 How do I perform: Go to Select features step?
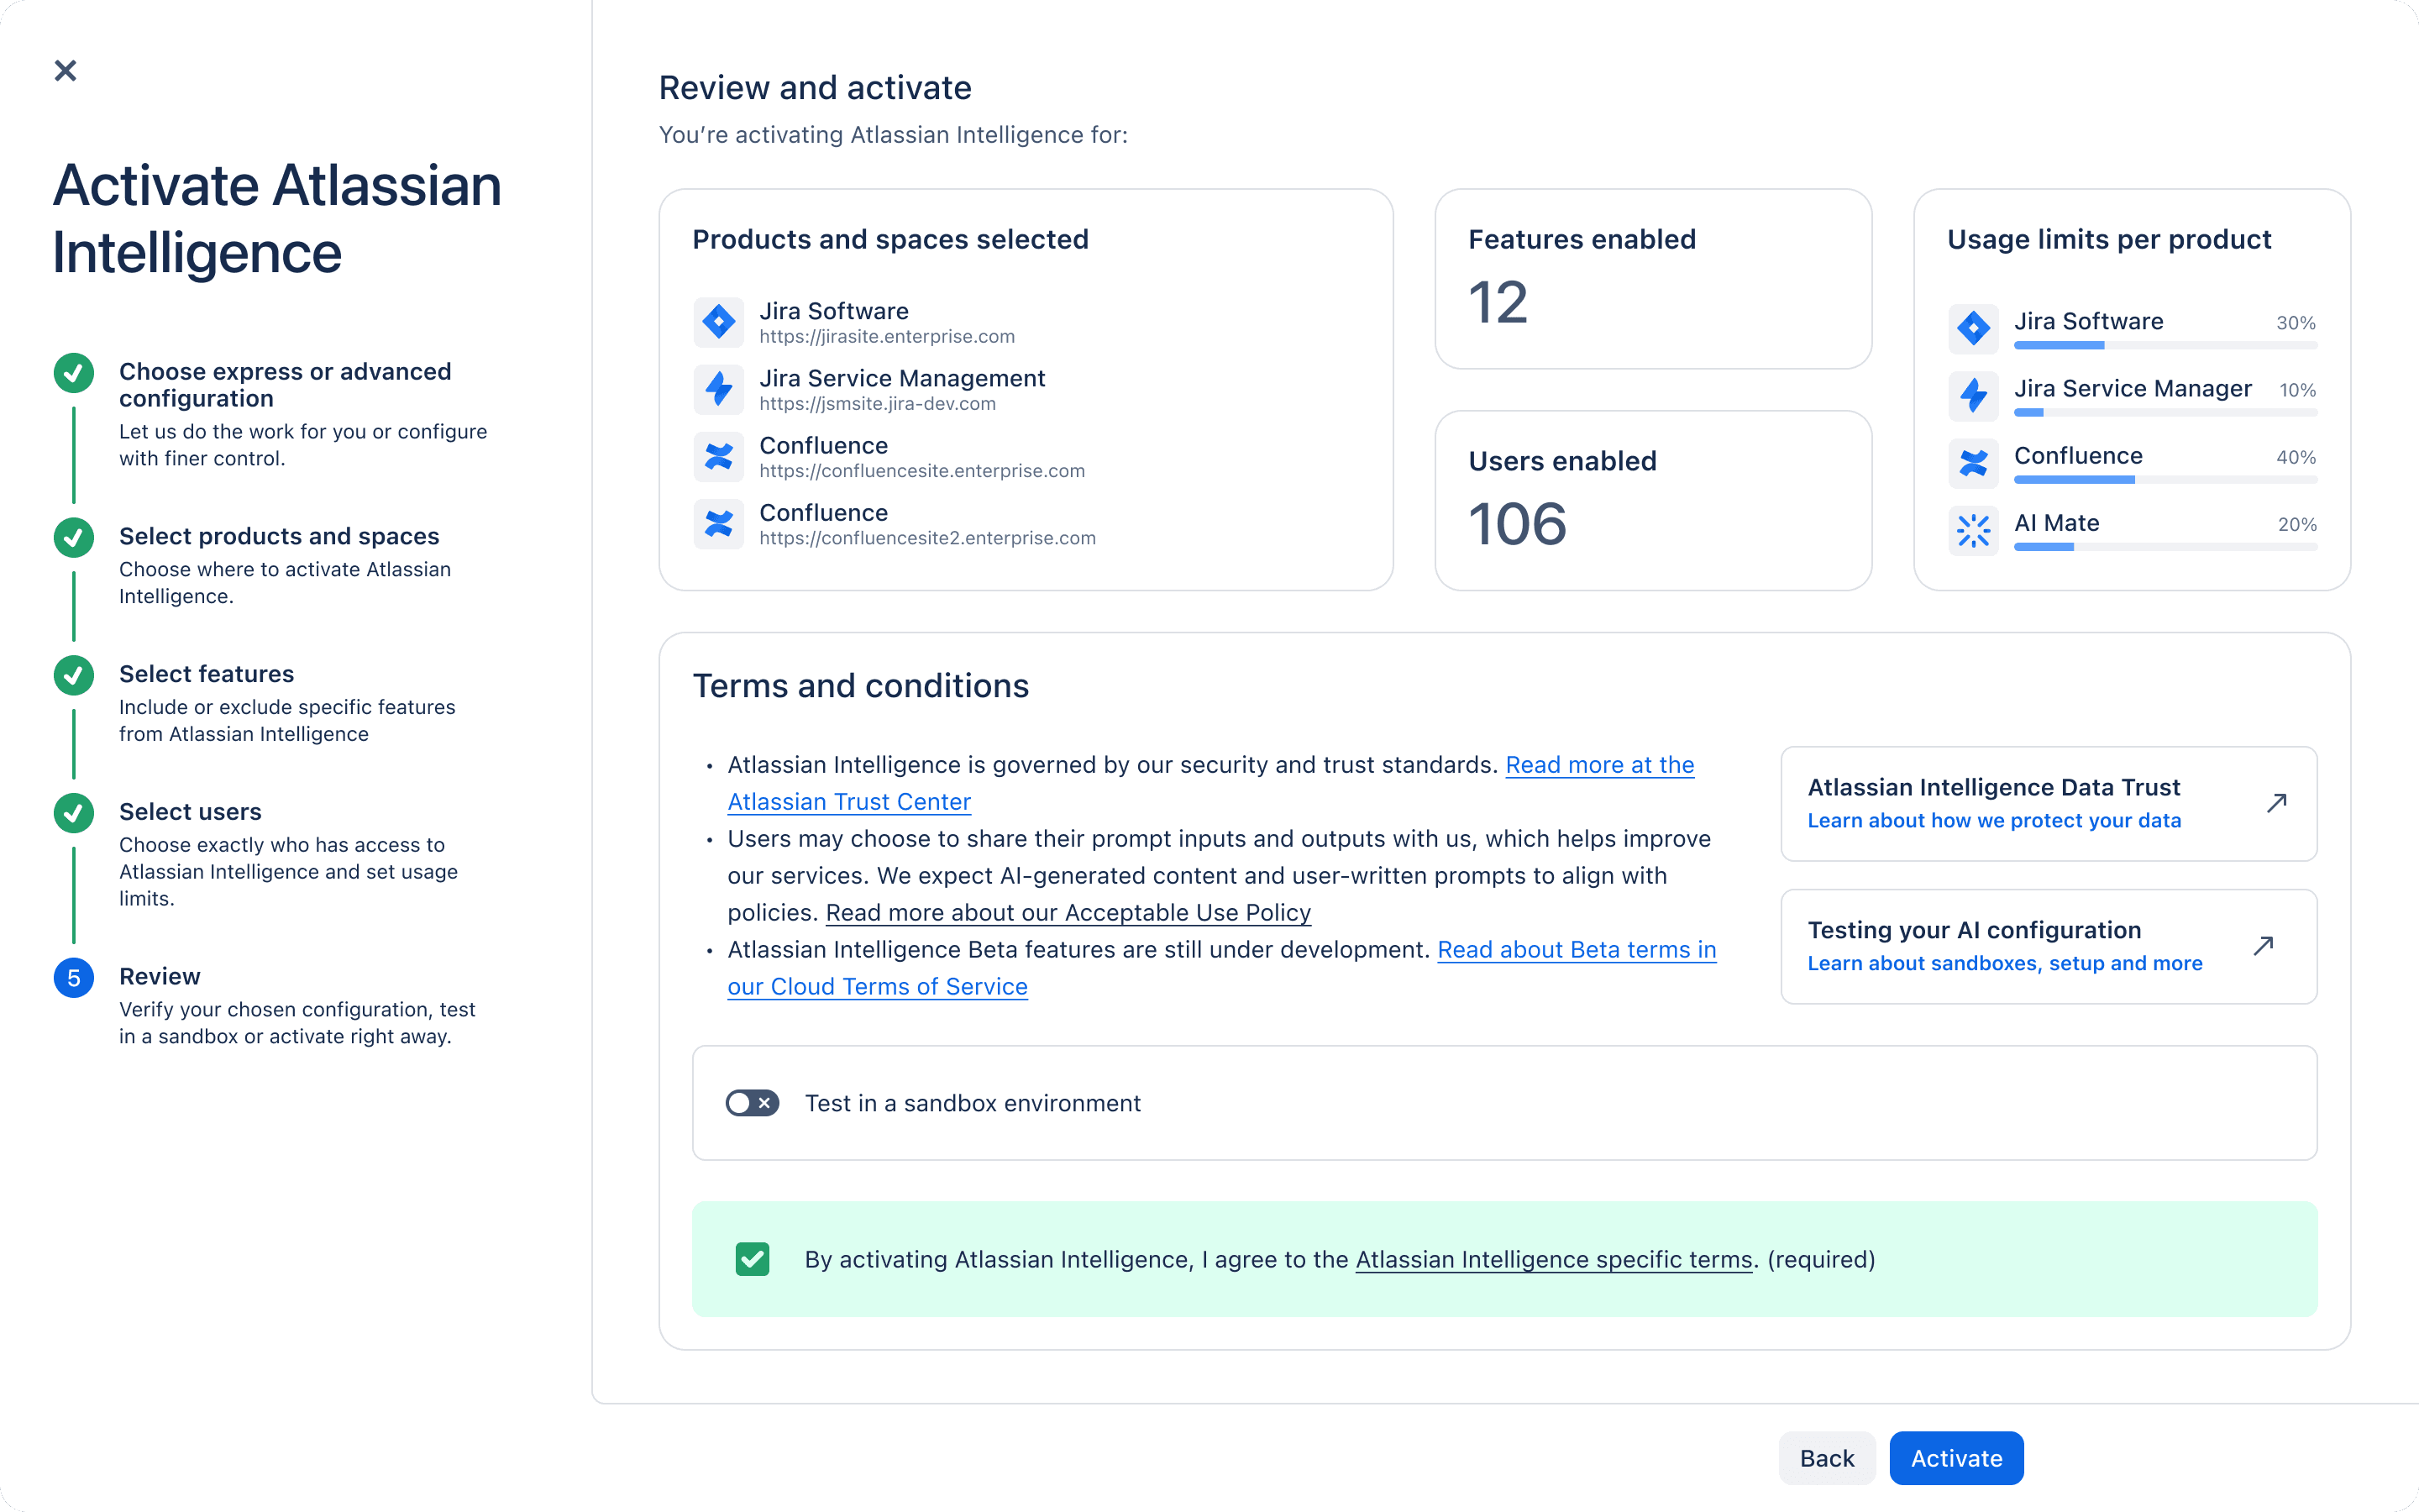(206, 674)
